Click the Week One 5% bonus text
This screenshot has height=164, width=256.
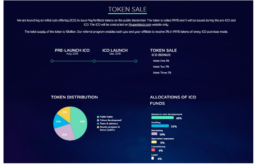[161, 61]
